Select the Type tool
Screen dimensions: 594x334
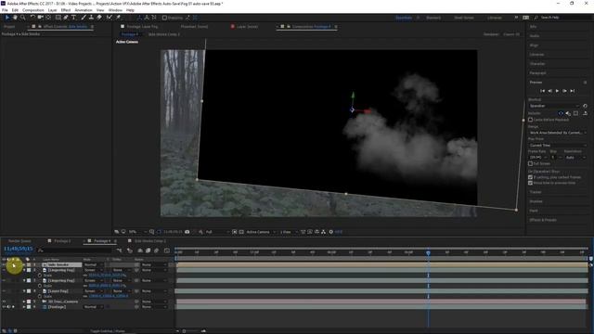73,18
